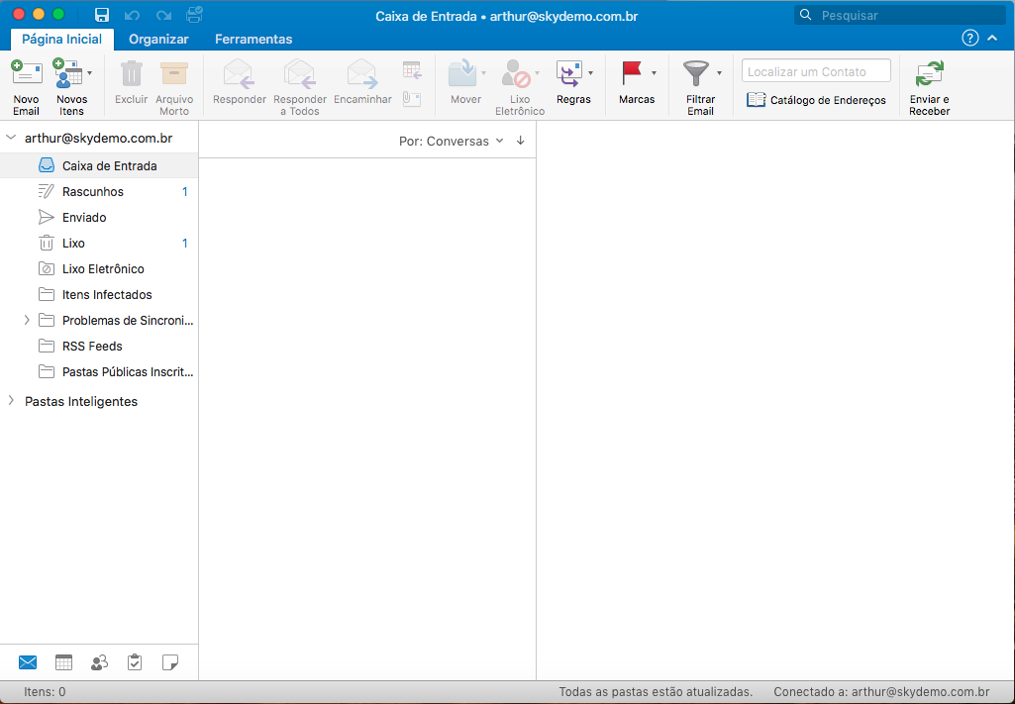The height and width of the screenshot is (704, 1015).
Task: Open the Por: Conversas sort dropdown
Action: pos(452,141)
